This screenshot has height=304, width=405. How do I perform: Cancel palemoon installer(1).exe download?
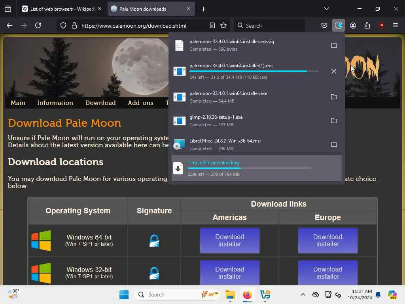(334, 71)
